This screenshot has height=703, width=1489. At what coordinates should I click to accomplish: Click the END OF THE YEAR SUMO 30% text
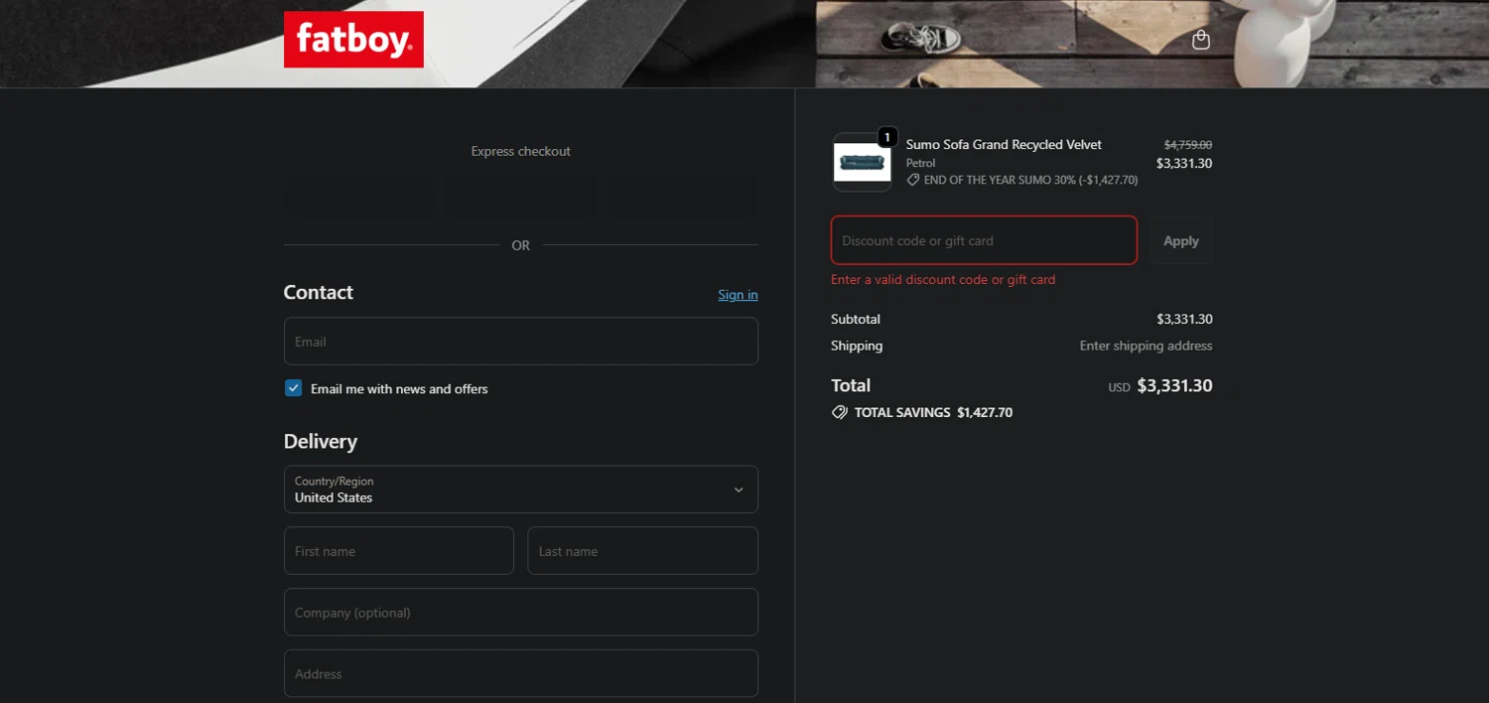(1030, 181)
